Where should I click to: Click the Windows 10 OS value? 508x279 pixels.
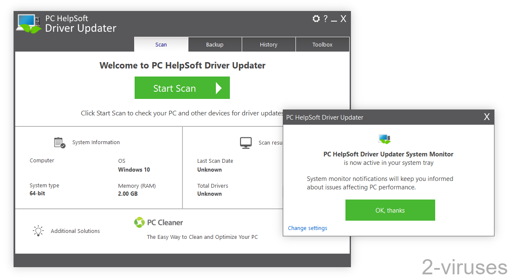(134, 170)
